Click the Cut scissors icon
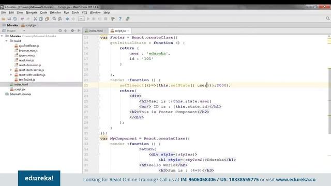The height and width of the screenshot is (186, 331). (35, 19)
